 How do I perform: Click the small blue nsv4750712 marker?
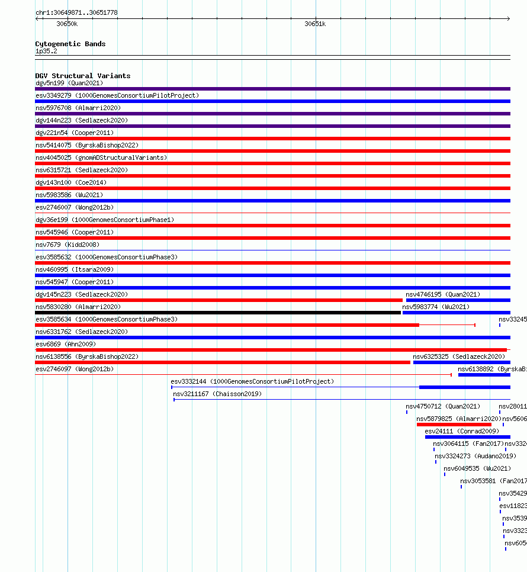(407, 412)
